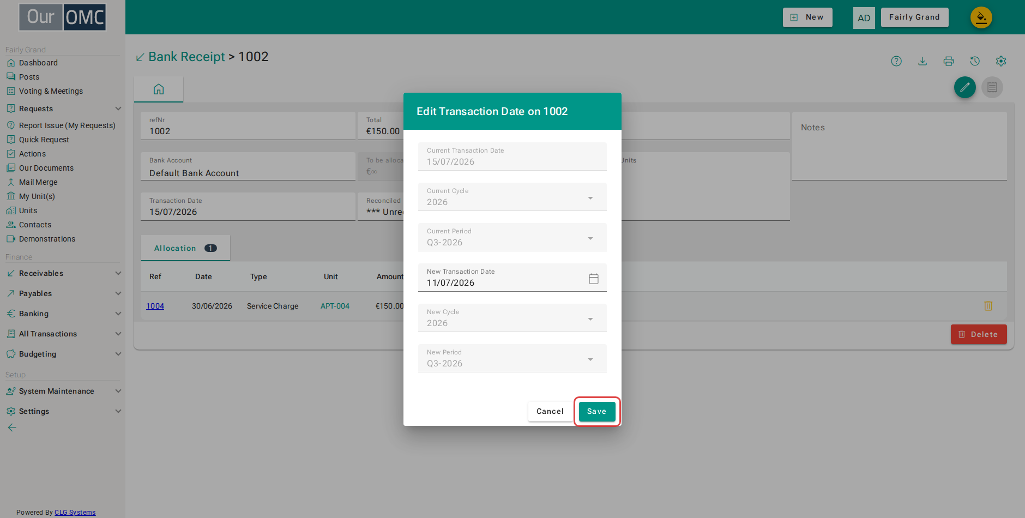Image resolution: width=1025 pixels, height=518 pixels.
Task: Click the Fairly Grand button
Action: [914, 17]
